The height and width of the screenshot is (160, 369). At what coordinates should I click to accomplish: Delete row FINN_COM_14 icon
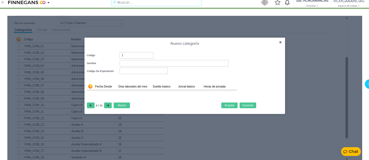[x=19, y=131]
